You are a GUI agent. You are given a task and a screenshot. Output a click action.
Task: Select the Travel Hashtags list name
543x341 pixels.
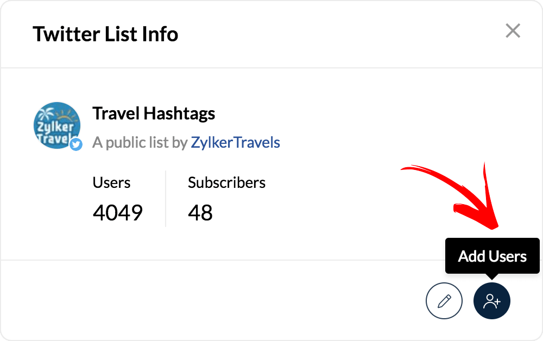tap(154, 114)
